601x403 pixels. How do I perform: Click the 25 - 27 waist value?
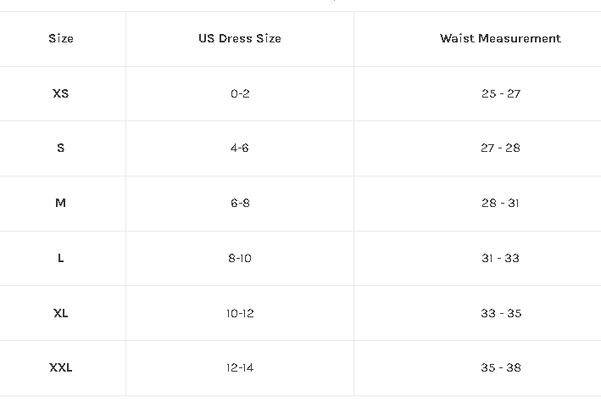coord(500,93)
